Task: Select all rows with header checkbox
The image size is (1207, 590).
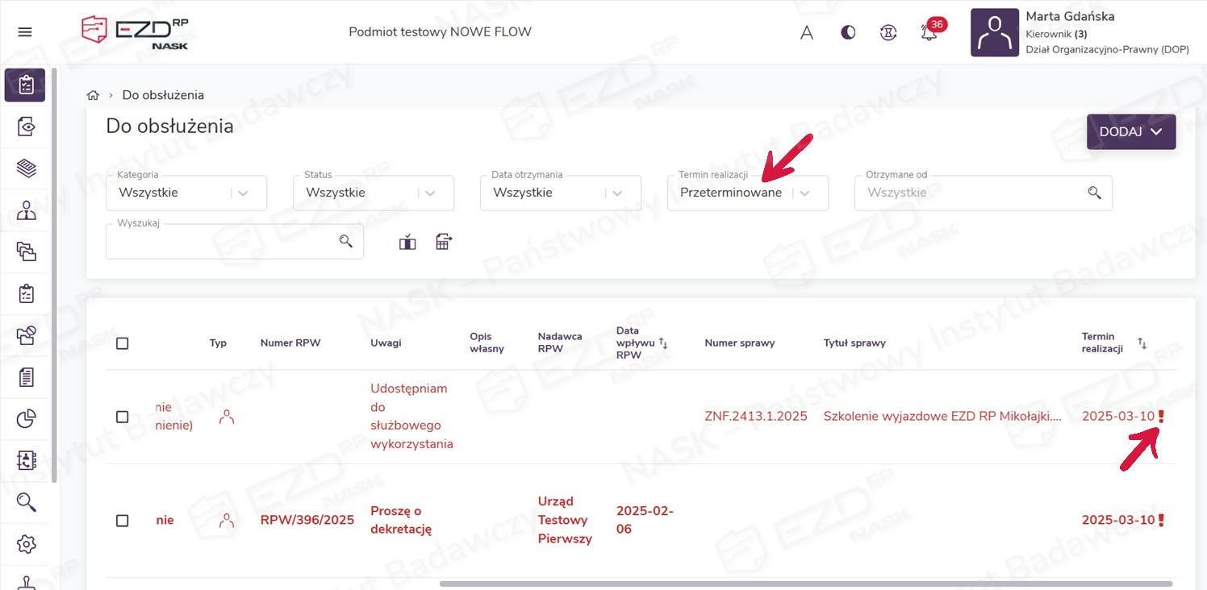Action: tap(123, 343)
